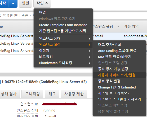Click the 연결 toolbar button
Image resolution: width=147 pixels, height=117 pixels.
[x=25, y=3]
